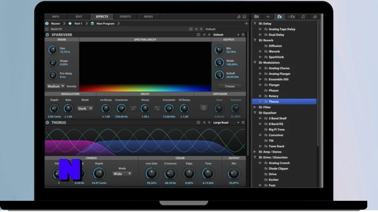The image size is (378, 212).
Task: Select next Sparkverb preset arrow
Action: coord(209,35)
